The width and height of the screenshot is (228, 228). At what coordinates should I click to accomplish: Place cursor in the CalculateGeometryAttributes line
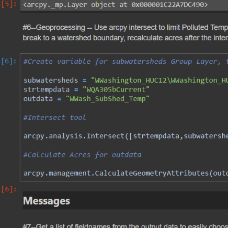coord(126,173)
